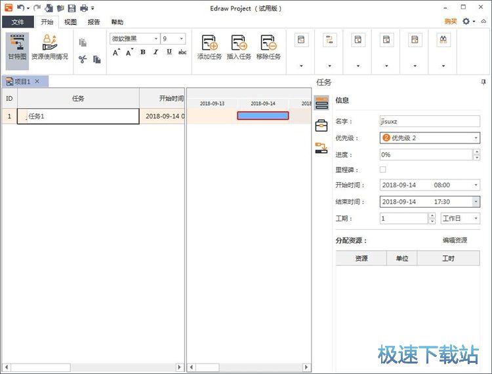Viewport: 492px width, 374px height.
Task: Click the 插入任务 insert task icon
Action: click(239, 48)
